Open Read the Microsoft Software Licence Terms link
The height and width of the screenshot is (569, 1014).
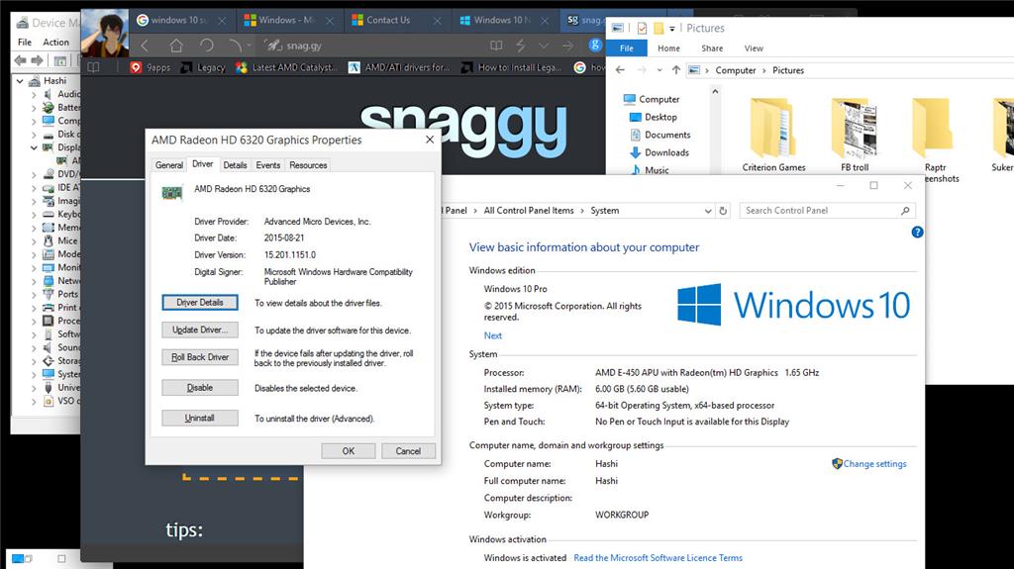point(658,557)
